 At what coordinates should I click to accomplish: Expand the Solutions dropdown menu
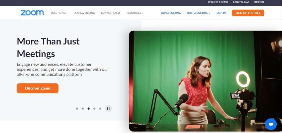coord(59,13)
